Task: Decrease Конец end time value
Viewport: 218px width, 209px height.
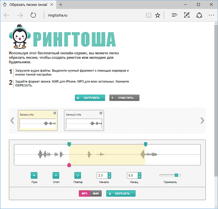Action: (140, 177)
